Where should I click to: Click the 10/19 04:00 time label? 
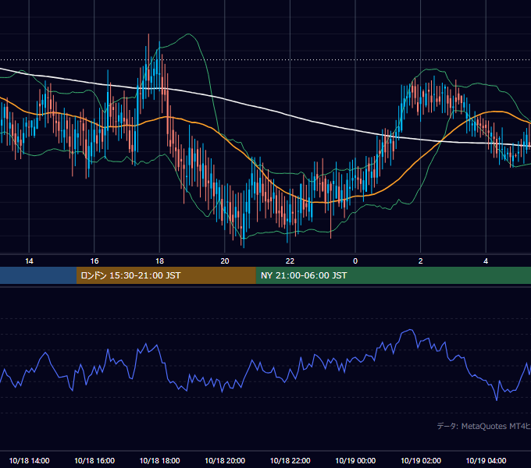pos(486,460)
